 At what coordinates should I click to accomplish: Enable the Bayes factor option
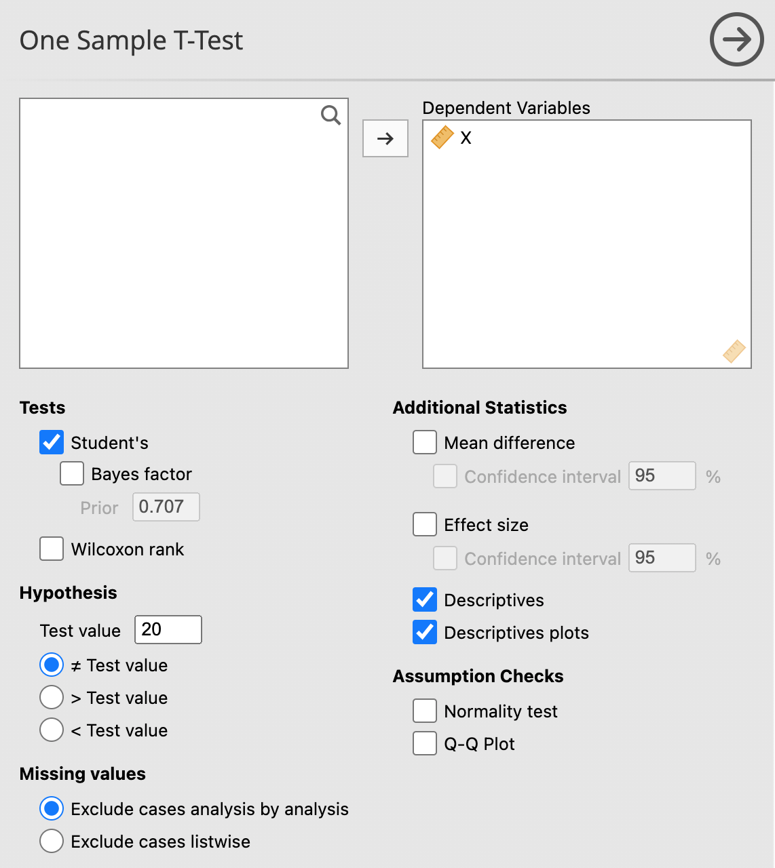pyautogui.click(x=72, y=474)
